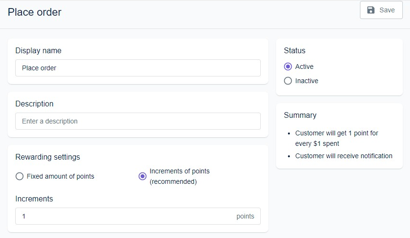Click the floppy disk Save icon
Screen dimensions: 410x238
point(371,10)
